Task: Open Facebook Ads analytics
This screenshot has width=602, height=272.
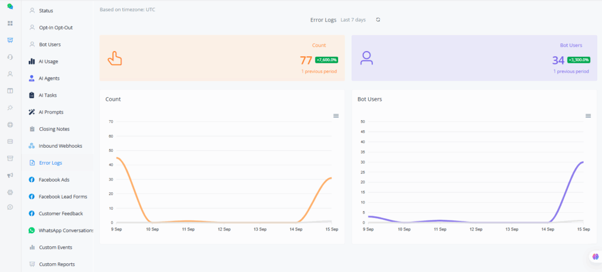Action: (53, 180)
